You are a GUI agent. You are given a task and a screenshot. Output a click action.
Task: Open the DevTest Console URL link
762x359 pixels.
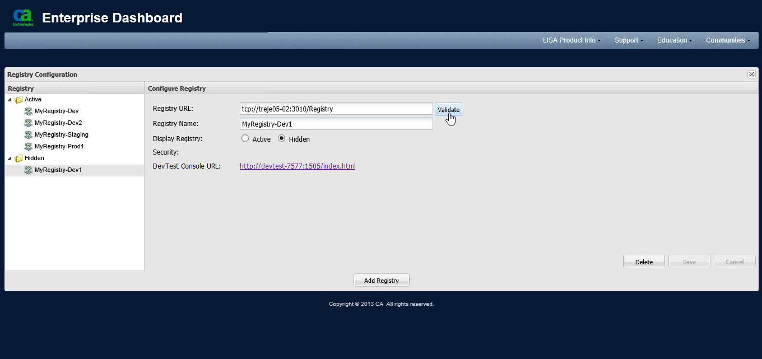tap(297, 166)
